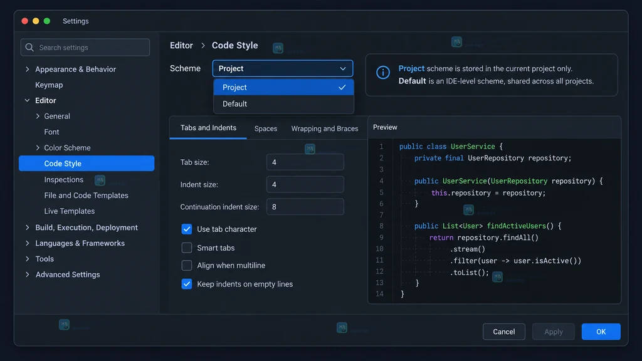The height and width of the screenshot is (361, 642).
Task: Expand Advanced Settings section
Action: [x=28, y=275]
